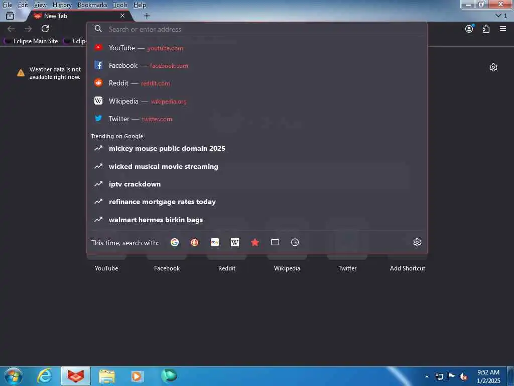Open a new tab with plus button
Screen dimensions: 514x386
coord(147,16)
